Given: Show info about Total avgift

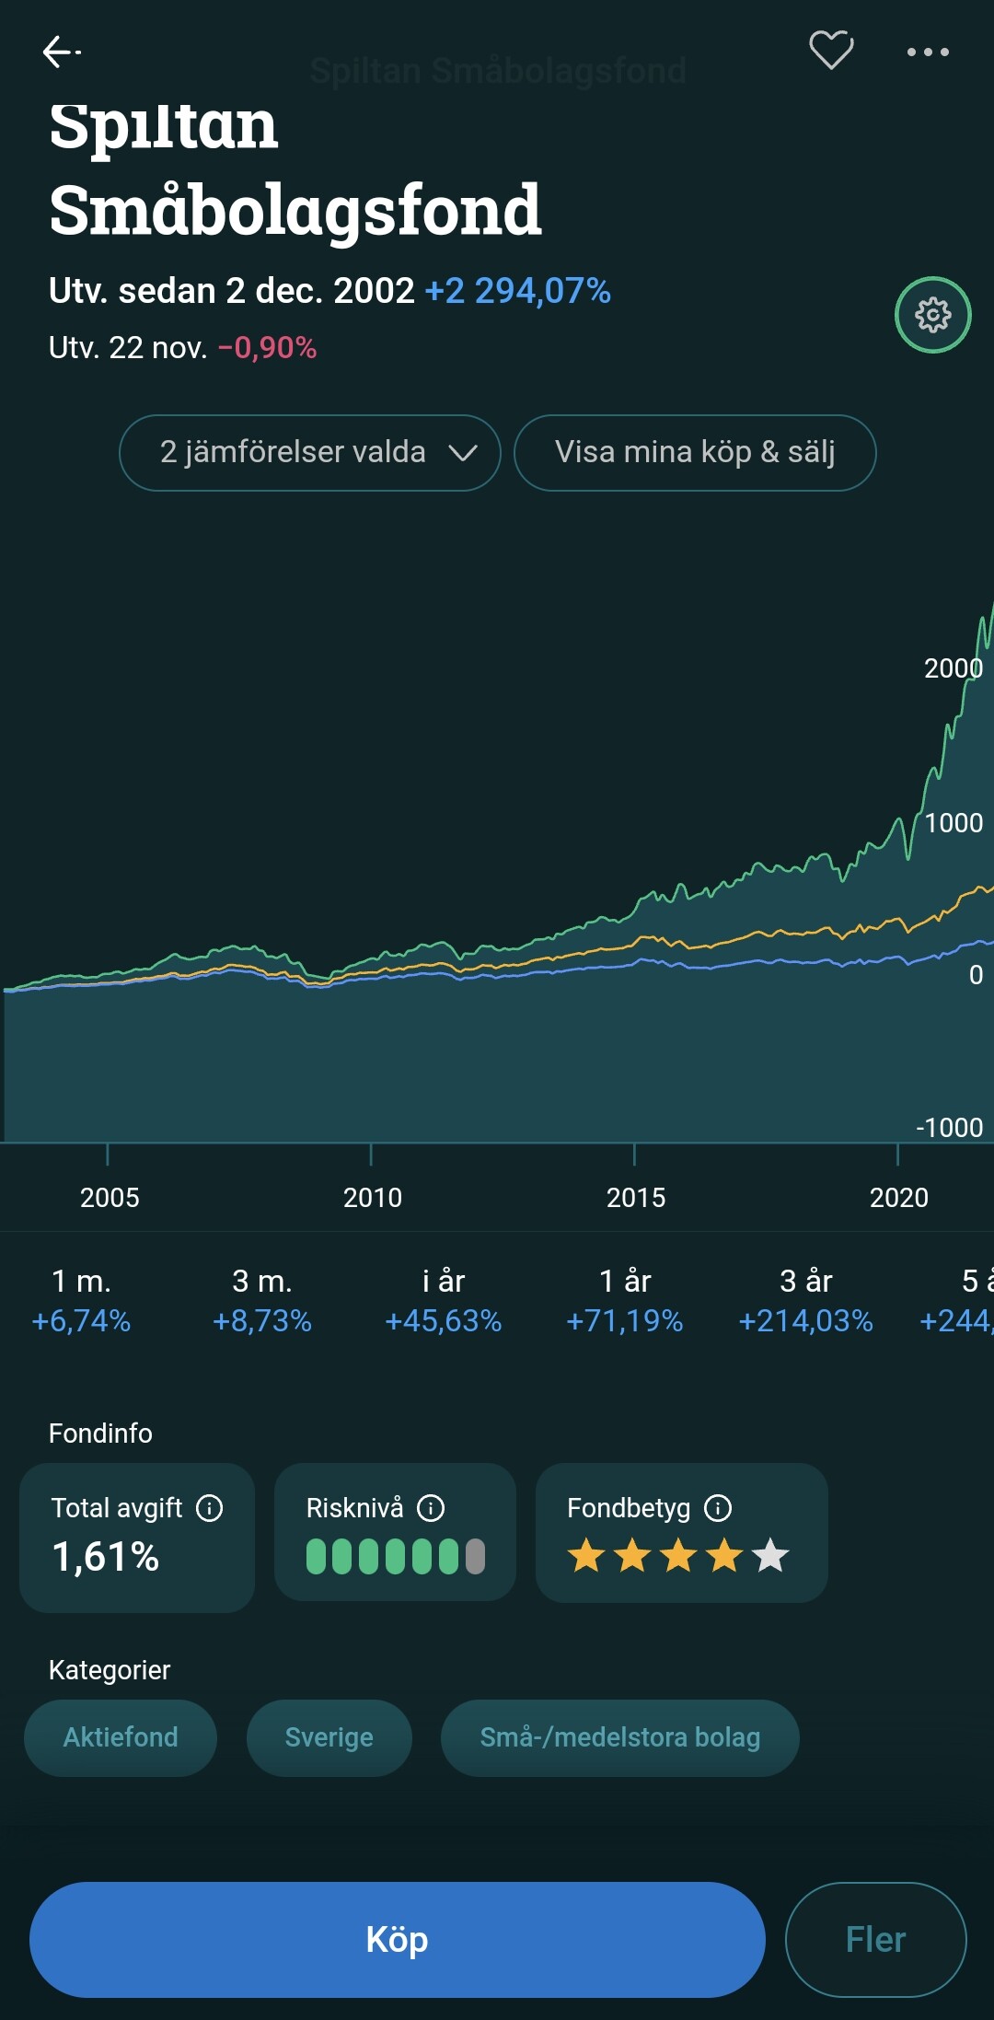Looking at the screenshot, I should pyautogui.click(x=210, y=1508).
